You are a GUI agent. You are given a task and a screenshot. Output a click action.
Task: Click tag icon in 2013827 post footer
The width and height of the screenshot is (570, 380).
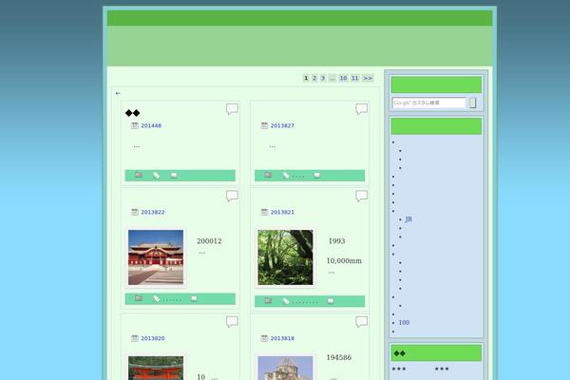coord(286,175)
